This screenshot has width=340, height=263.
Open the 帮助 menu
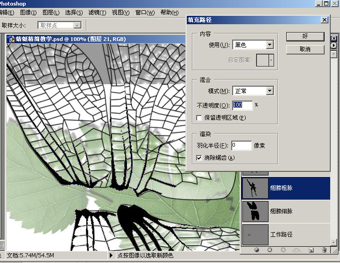click(170, 13)
